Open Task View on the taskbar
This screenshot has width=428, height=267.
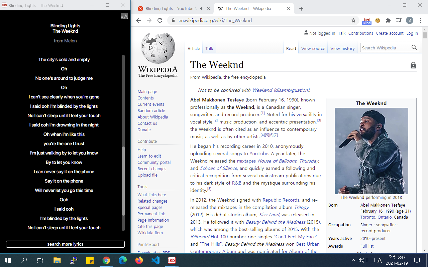[40, 260]
